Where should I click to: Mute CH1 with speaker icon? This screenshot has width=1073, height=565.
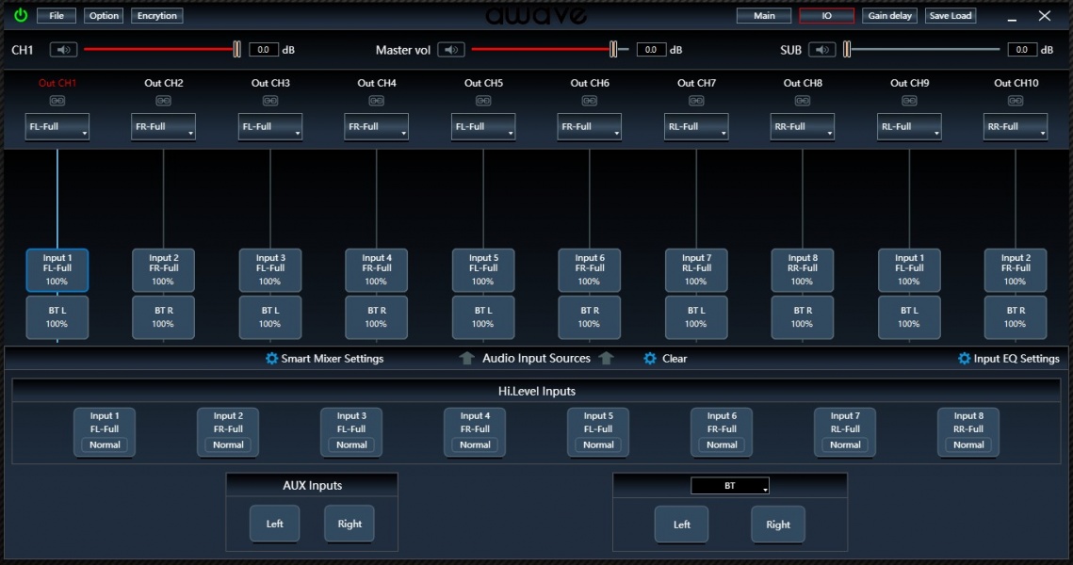[63, 50]
